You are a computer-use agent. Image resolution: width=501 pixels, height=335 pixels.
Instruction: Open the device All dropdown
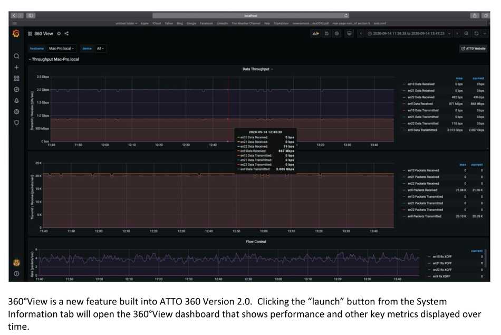100,49
